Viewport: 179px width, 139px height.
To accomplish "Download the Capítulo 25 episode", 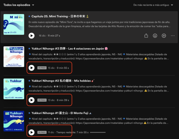I will click(155, 36).
